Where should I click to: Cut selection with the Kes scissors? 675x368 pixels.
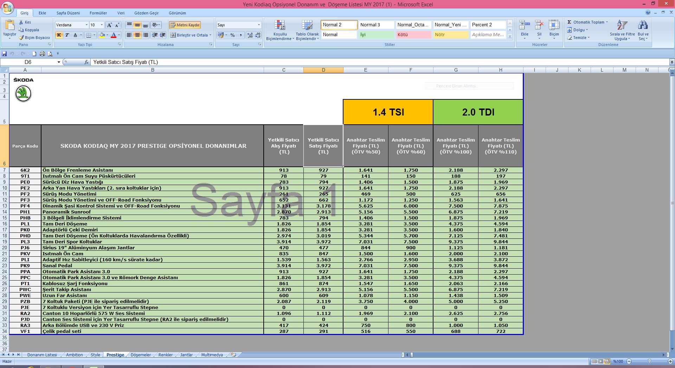pos(25,22)
